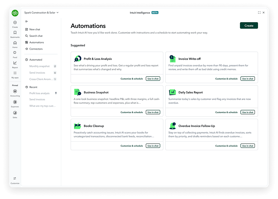
Task: Click the Invoice Write-off card icon
Action: (x=172, y=59)
